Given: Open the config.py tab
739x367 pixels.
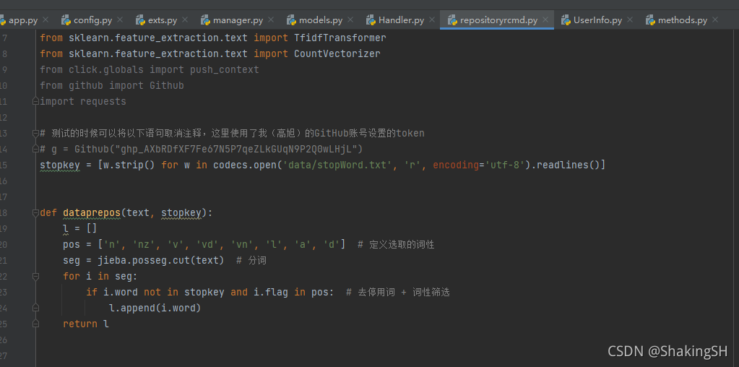Looking at the screenshot, I should tap(93, 20).
